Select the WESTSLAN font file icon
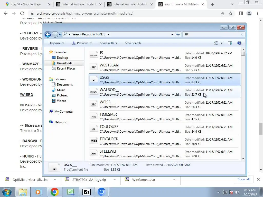 (93, 67)
